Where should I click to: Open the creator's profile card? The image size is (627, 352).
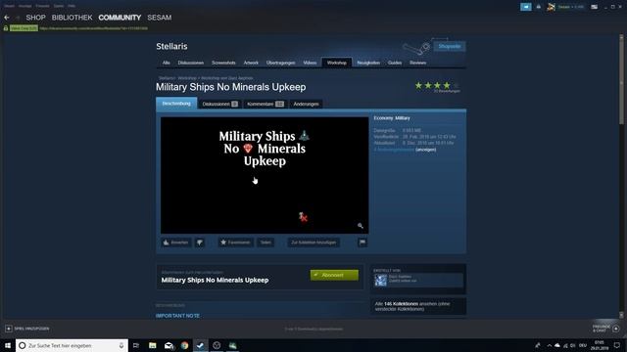tap(418, 281)
